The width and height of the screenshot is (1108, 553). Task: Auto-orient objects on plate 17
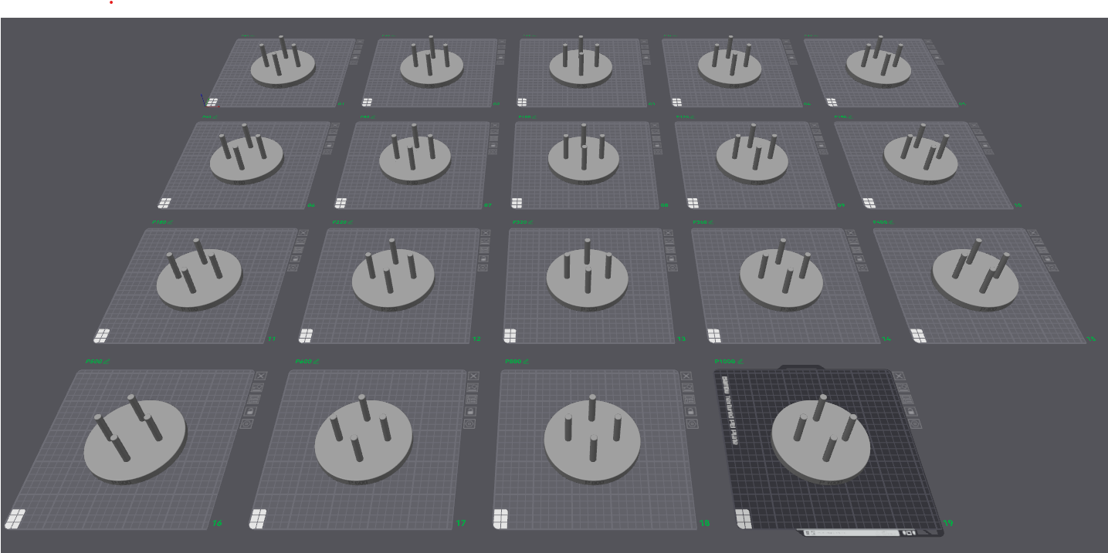(x=473, y=387)
